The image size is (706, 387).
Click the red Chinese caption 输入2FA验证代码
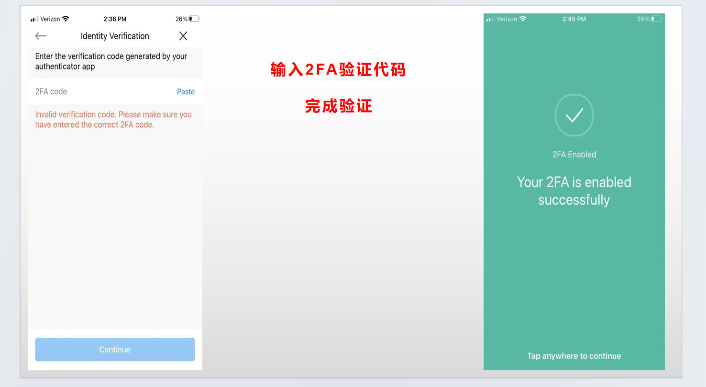coord(338,70)
